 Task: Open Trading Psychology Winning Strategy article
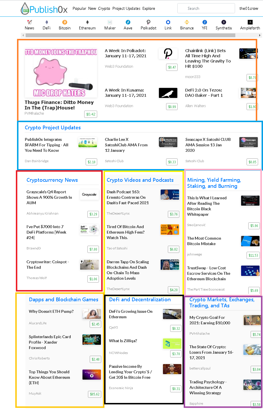pyautogui.click(x=208, y=387)
